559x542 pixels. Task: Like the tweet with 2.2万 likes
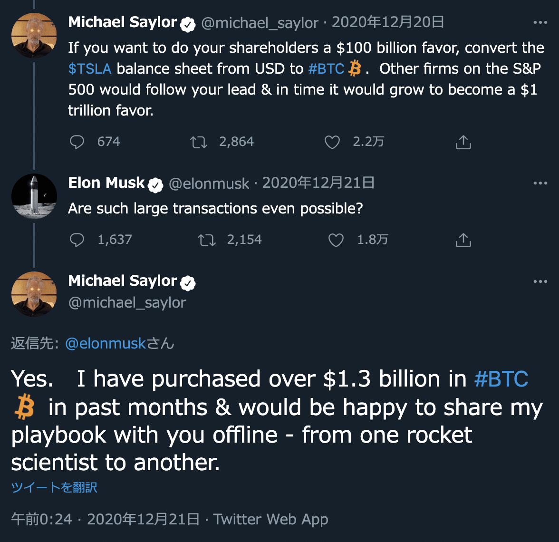(332, 142)
